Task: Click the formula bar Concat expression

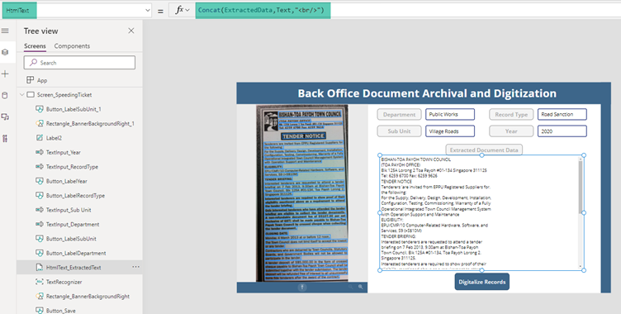Action: pos(261,10)
